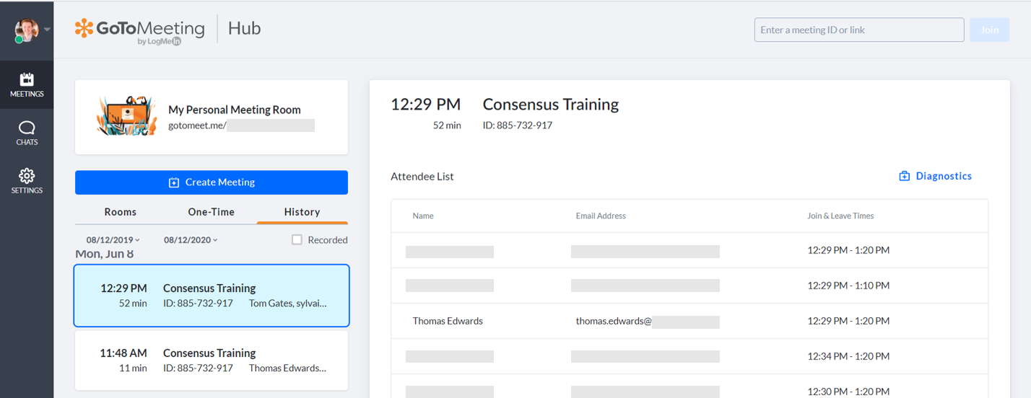
Task: Expand the profile dropdown arrow
Action: click(47, 30)
